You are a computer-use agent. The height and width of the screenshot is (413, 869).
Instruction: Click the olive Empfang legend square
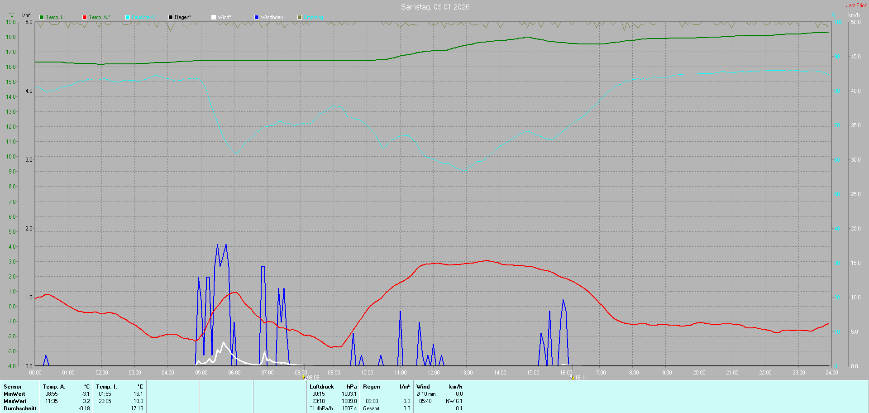(x=300, y=17)
